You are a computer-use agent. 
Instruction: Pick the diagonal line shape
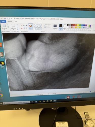pos(35,25)
